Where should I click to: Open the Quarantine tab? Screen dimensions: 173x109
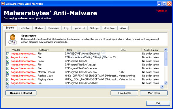[x=53, y=28]
